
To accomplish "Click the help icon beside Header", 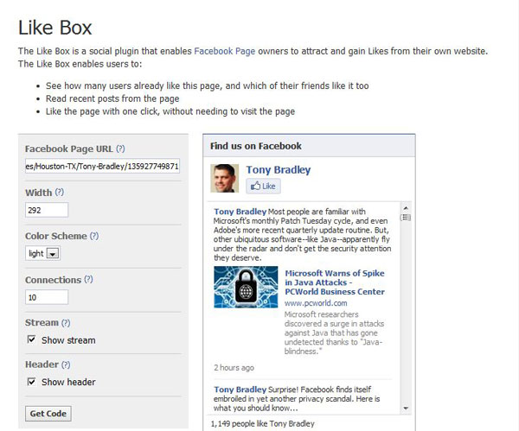I will coord(66,364).
